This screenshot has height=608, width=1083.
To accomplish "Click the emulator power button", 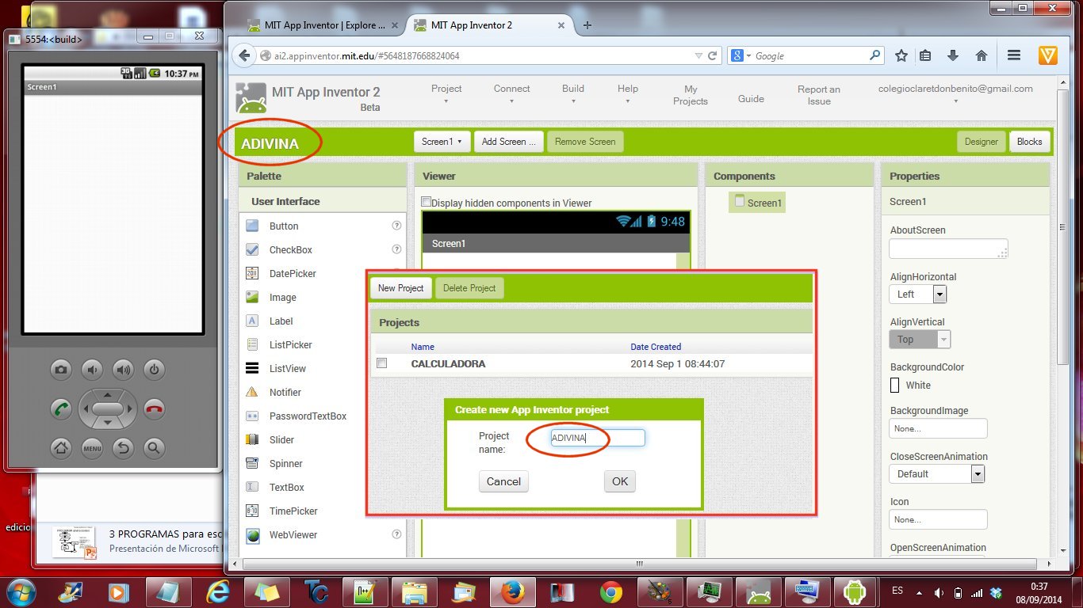I will (154, 369).
